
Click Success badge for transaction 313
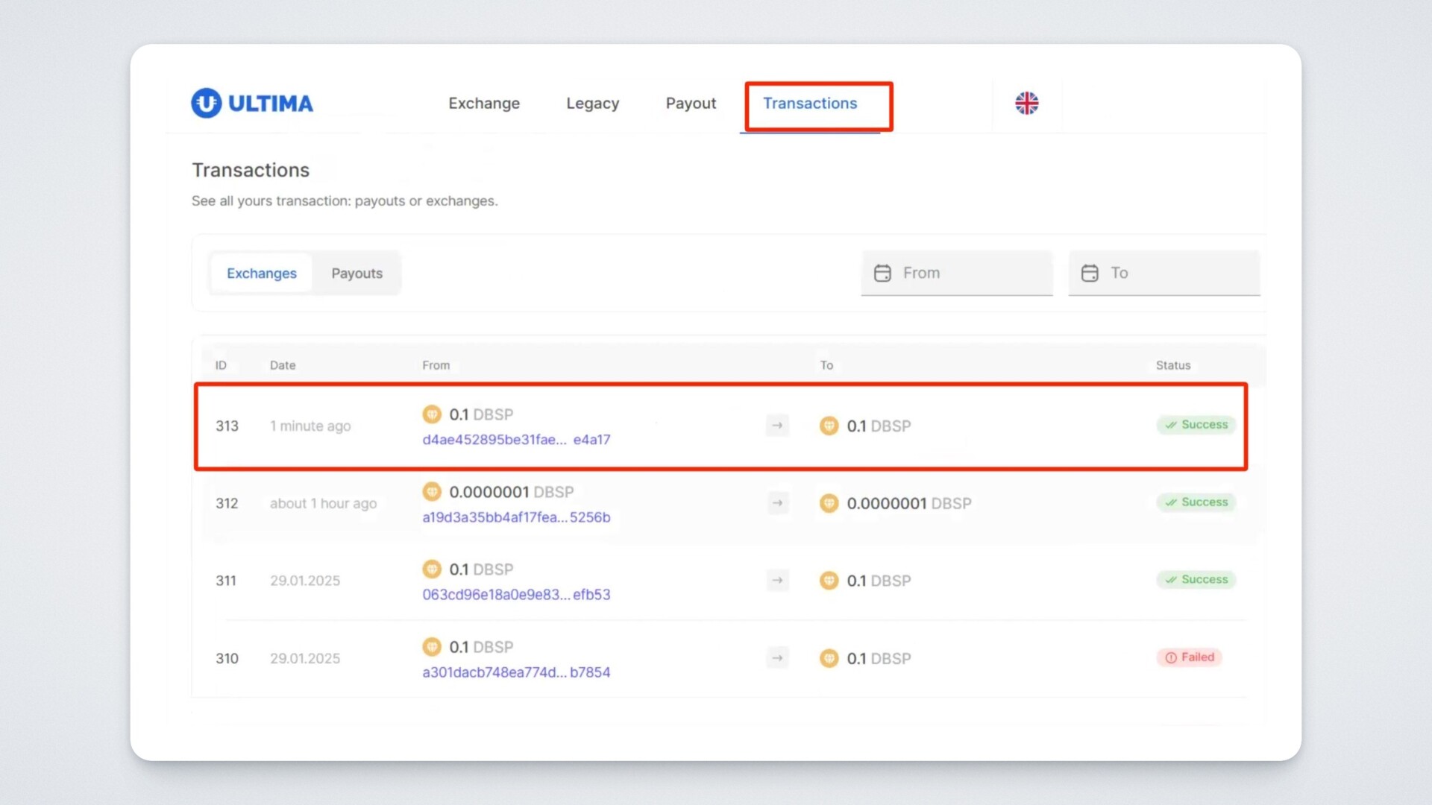tap(1196, 425)
